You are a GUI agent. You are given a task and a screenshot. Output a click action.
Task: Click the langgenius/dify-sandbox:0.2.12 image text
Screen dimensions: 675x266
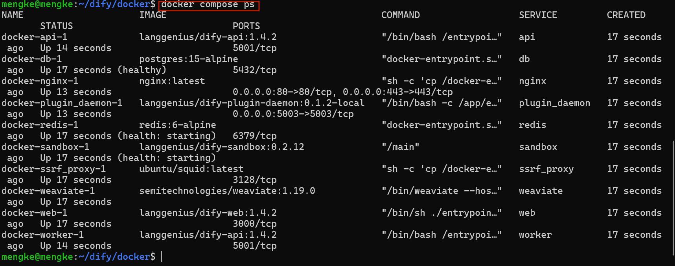point(221,147)
